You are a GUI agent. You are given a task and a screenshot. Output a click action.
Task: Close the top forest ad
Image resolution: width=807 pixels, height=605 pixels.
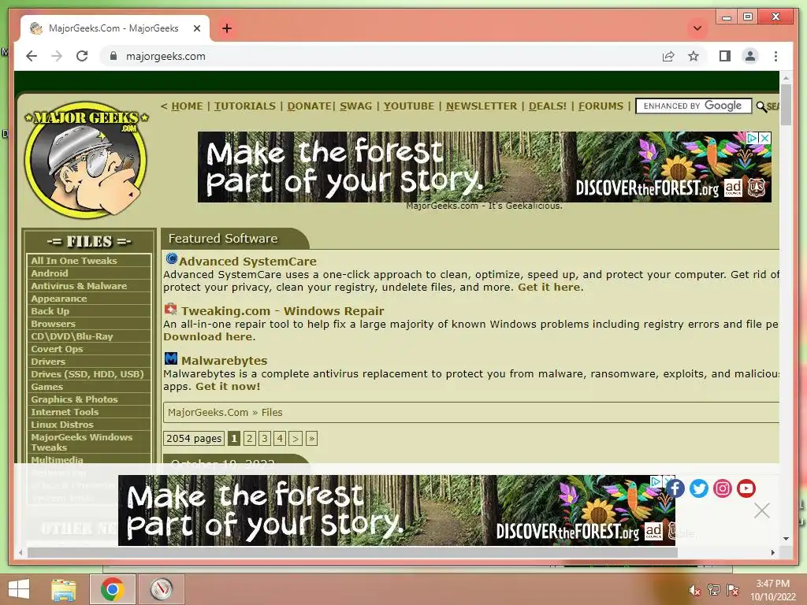[765, 138]
